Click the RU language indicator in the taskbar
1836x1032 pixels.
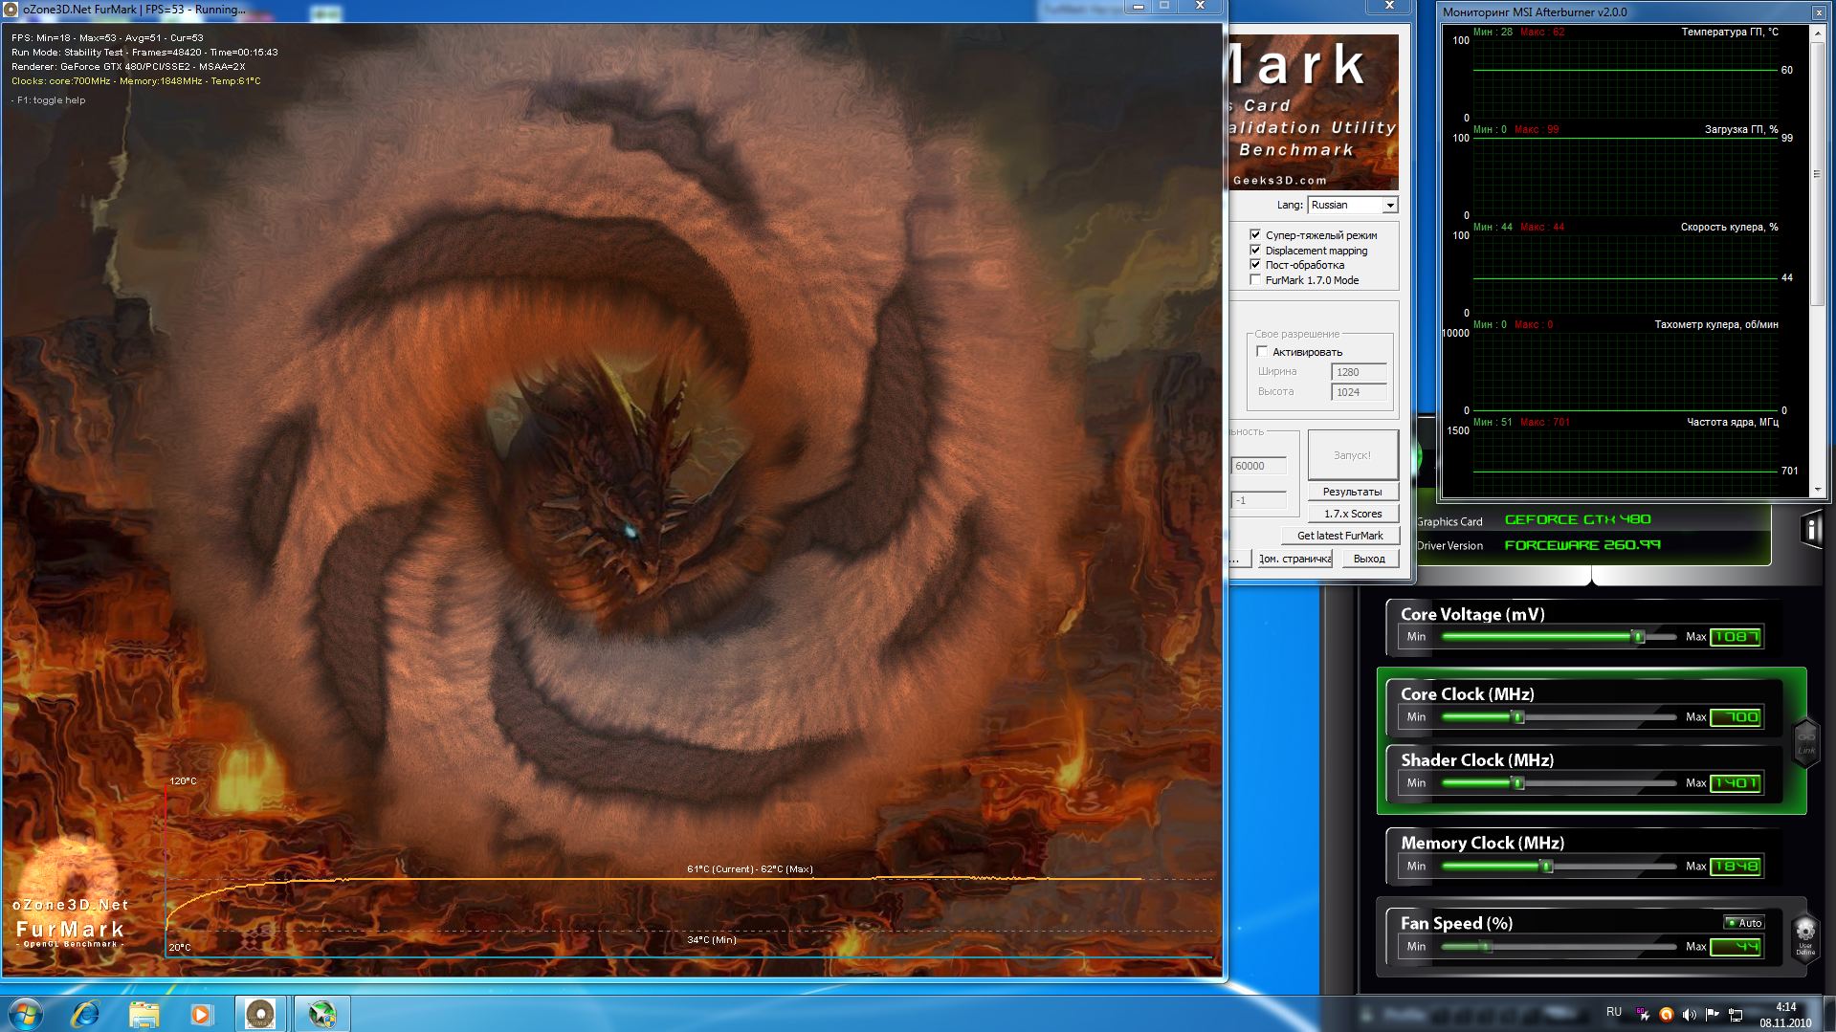pyautogui.click(x=1614, y=1012)
